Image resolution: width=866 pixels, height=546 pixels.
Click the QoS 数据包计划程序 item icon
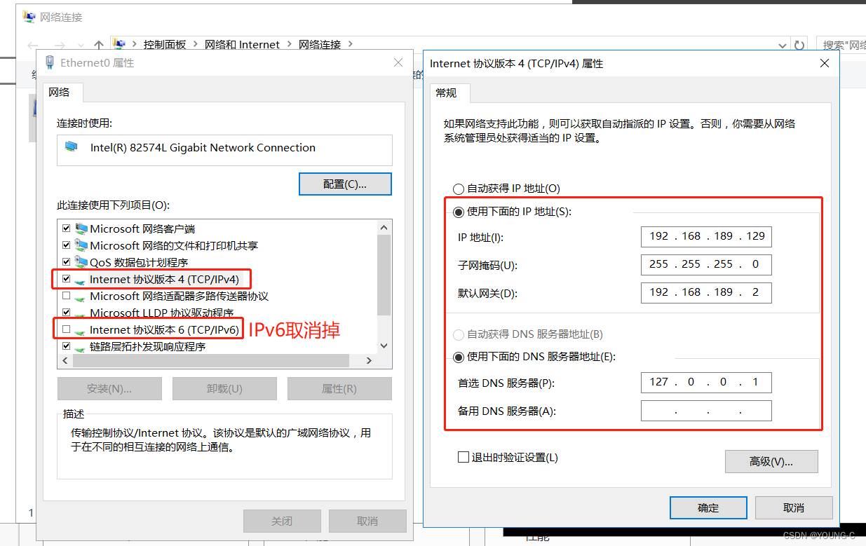[x=81, y=262]
